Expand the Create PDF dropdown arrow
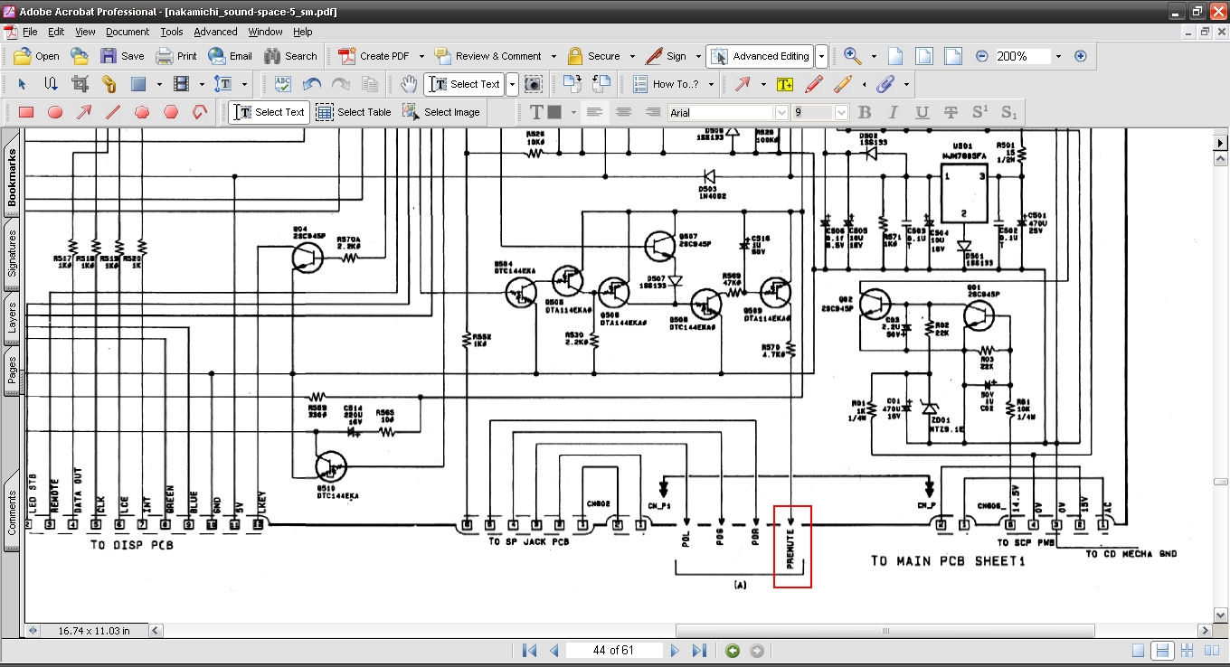Viewport: 1230px width, 667px height. (420, 56)
